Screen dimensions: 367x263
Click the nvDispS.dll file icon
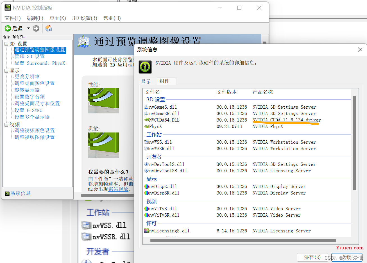tap(146, 186)
